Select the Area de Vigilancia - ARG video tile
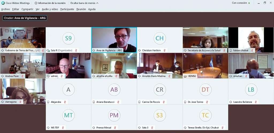Viewport: 274px width, 133px height. pos(114,40)
